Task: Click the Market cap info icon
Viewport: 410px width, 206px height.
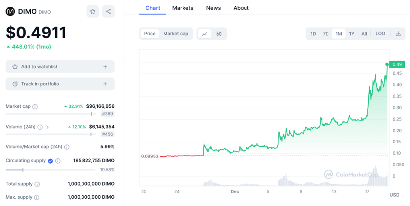Action: (x=35, y=106)
